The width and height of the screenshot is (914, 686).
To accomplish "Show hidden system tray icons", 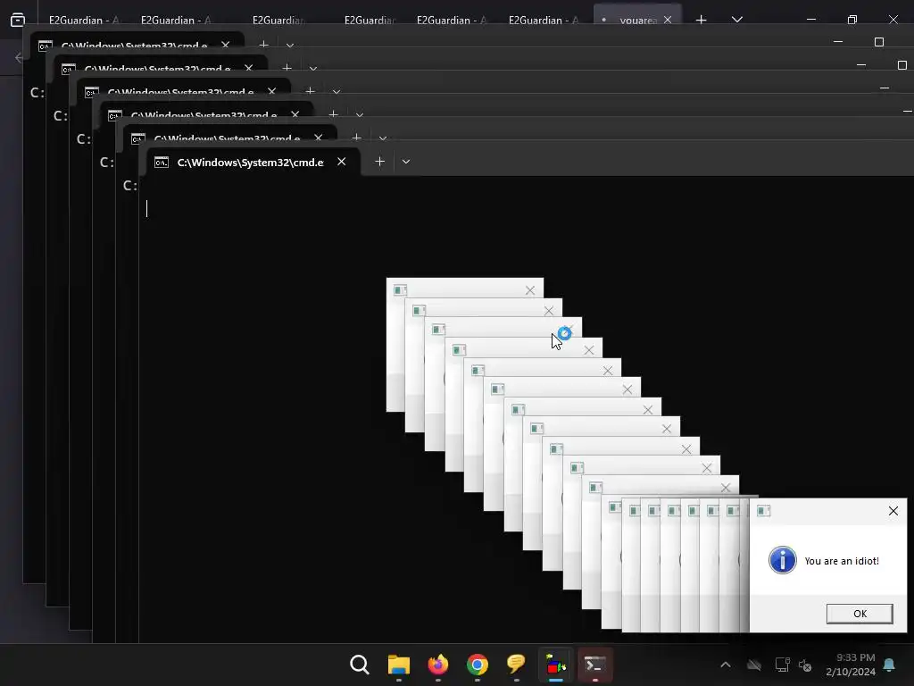I will (x=725, y=665).
